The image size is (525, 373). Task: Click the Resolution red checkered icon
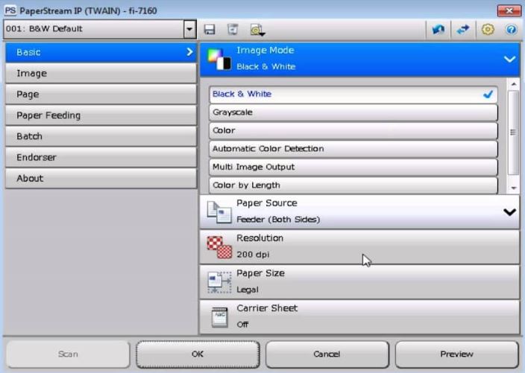[x=219, y=247]
